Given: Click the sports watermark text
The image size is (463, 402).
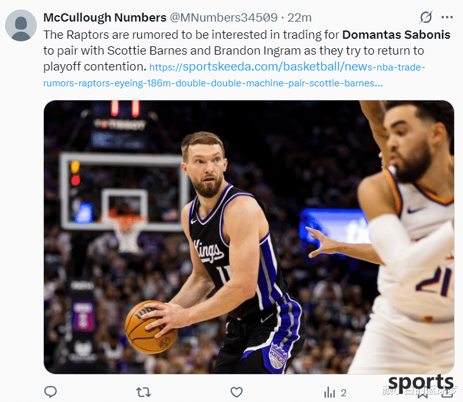Looking at the screenshot, I should 421,383.
